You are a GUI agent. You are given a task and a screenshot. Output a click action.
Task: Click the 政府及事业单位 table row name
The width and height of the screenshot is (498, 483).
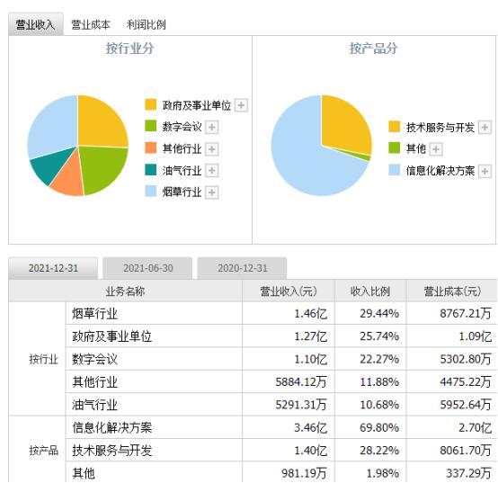(x=111, y=336)
